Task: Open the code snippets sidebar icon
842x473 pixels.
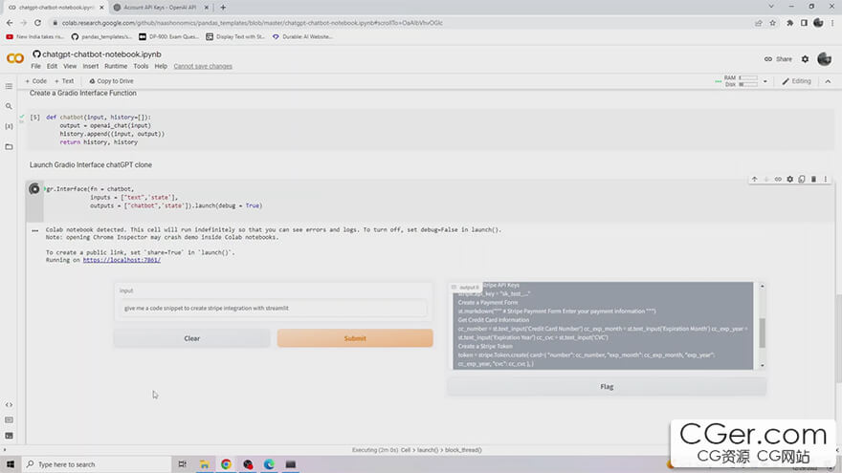Action: 10,404
